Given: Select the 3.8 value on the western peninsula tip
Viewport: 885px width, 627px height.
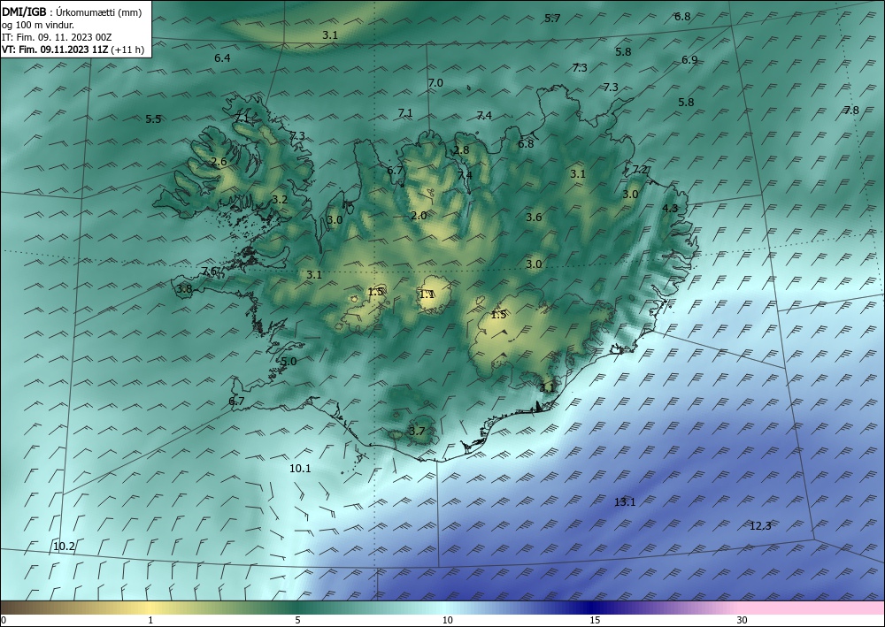Looking at the screenshot, I should coord(184,288).
